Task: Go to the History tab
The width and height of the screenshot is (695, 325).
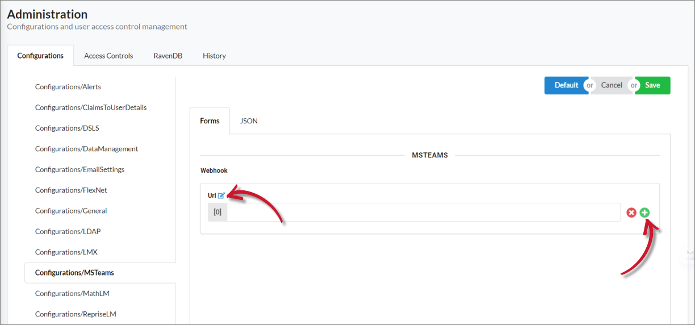Action: point(214,56)
